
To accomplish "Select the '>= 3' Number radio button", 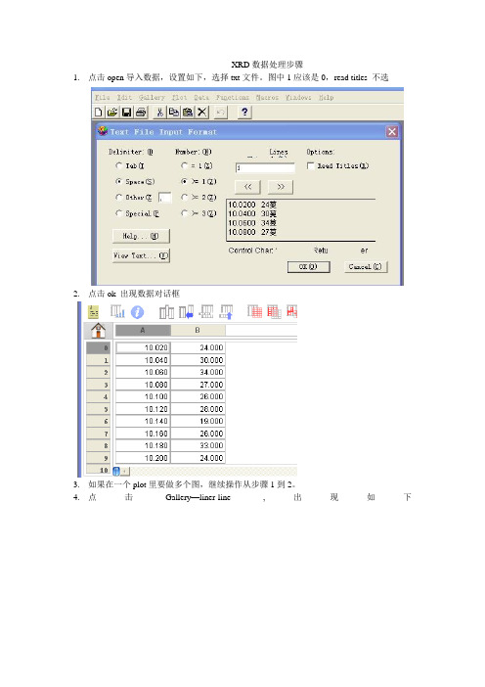I will pos(184,213).
